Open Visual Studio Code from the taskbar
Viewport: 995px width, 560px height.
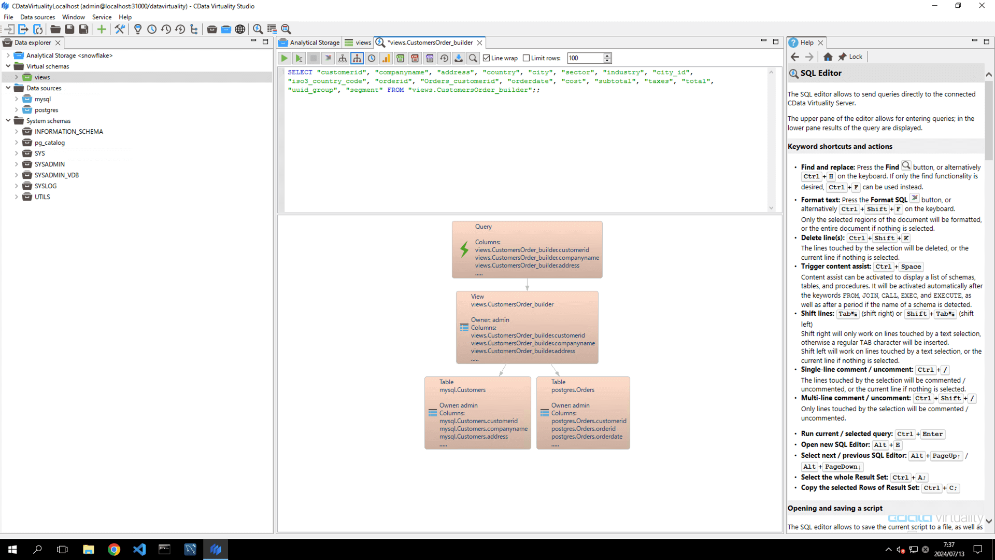(139, 549)
